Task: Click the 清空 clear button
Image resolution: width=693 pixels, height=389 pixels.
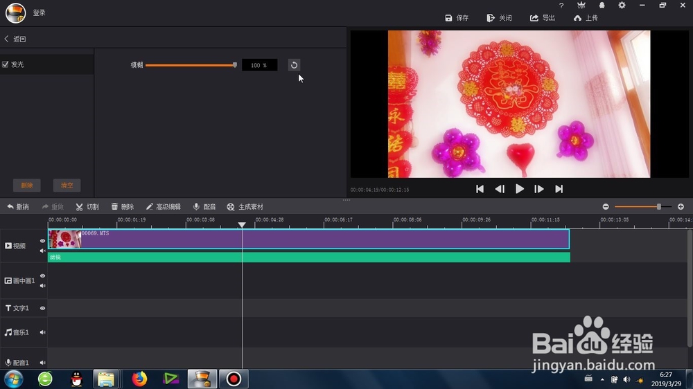Action: pyautogui.click(x=67, y=186)
